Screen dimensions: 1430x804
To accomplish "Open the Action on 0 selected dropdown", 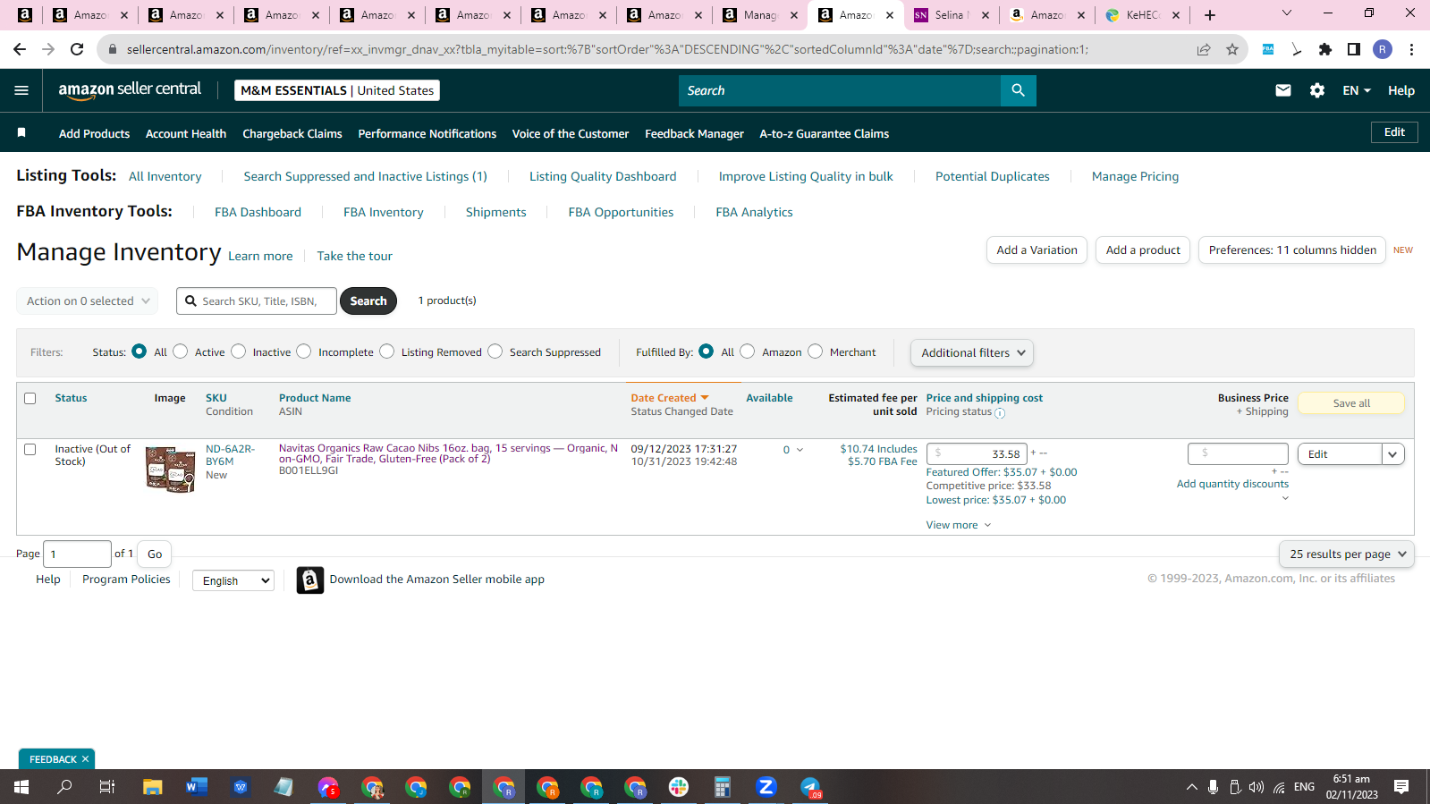I will tap(88, 301).
